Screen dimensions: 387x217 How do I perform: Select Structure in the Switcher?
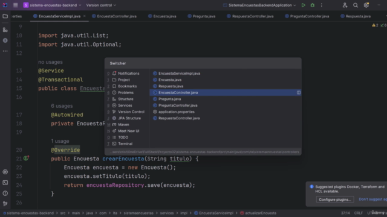127,99
